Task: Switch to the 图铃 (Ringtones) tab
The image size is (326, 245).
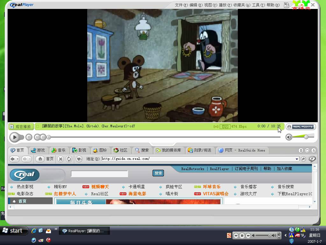Action: point(100,150)
